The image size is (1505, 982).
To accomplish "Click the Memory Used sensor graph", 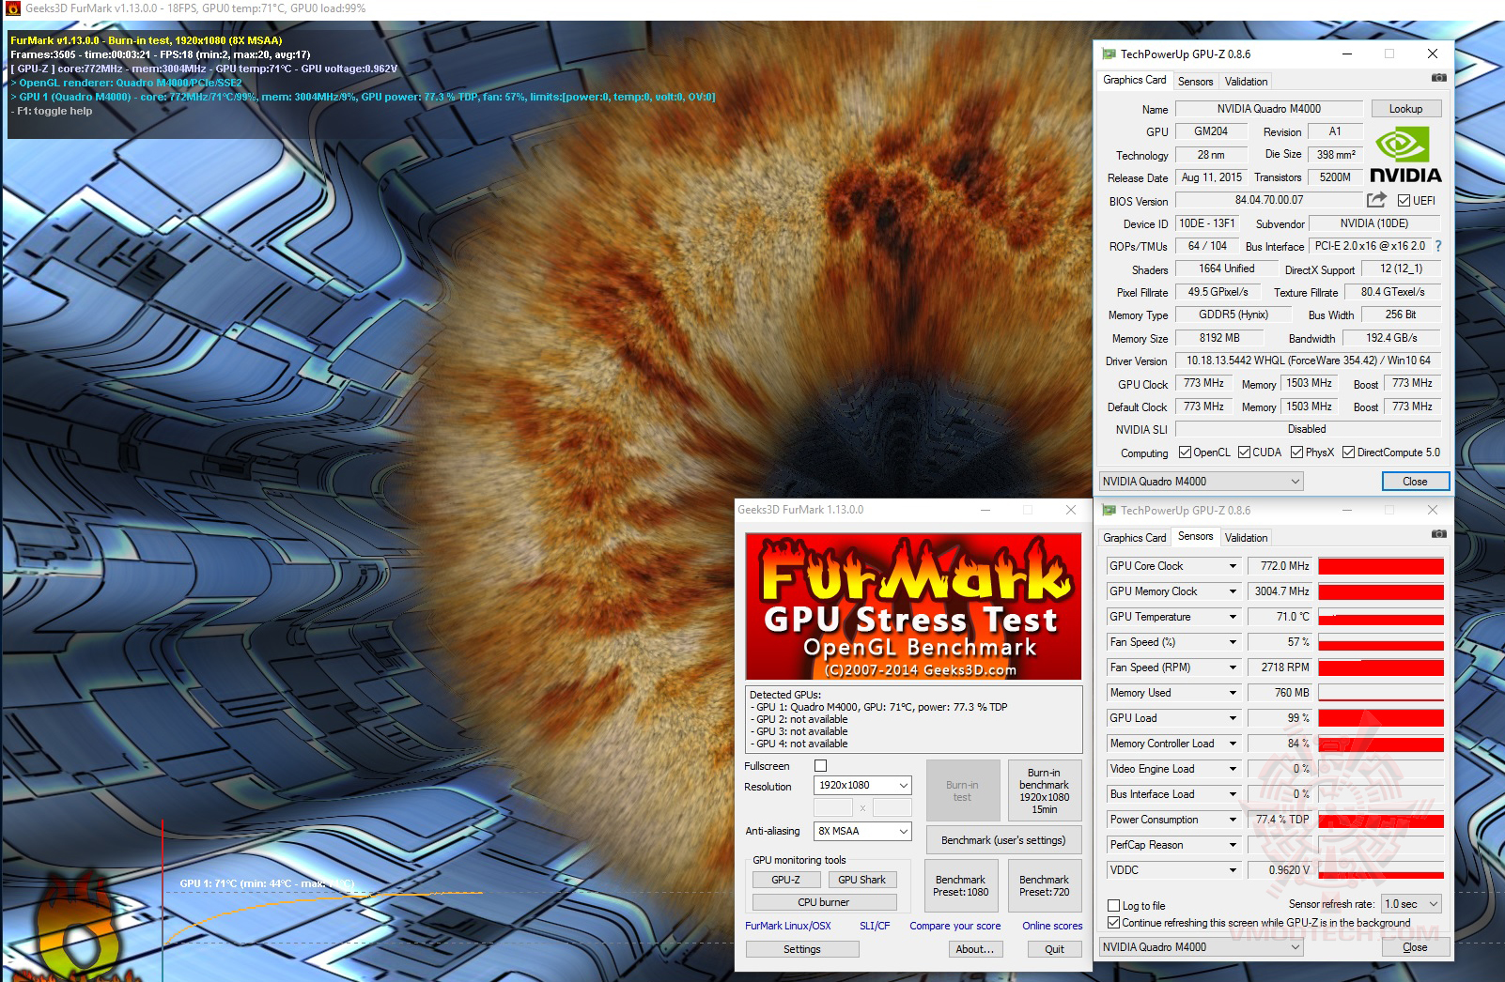I will tap(1381, 693).
